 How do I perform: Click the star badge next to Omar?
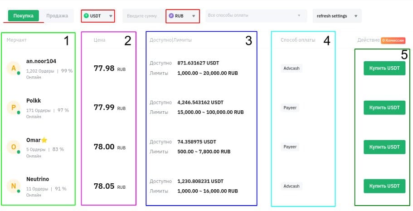[x=44, y=140]
